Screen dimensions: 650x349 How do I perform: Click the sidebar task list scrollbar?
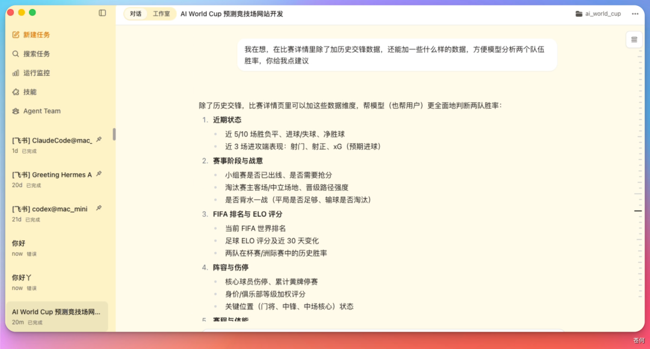point(114,134)
